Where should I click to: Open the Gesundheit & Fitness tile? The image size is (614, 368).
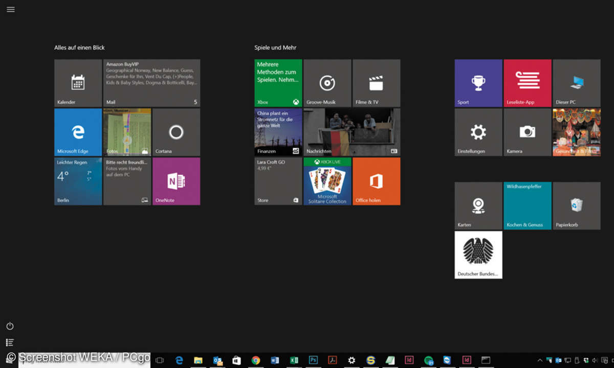(x=577, y=132)
